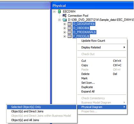This screenshot has width=134, height=124.
Task: Click the EECDWH database cylinder icon
Action: point(59,12)
